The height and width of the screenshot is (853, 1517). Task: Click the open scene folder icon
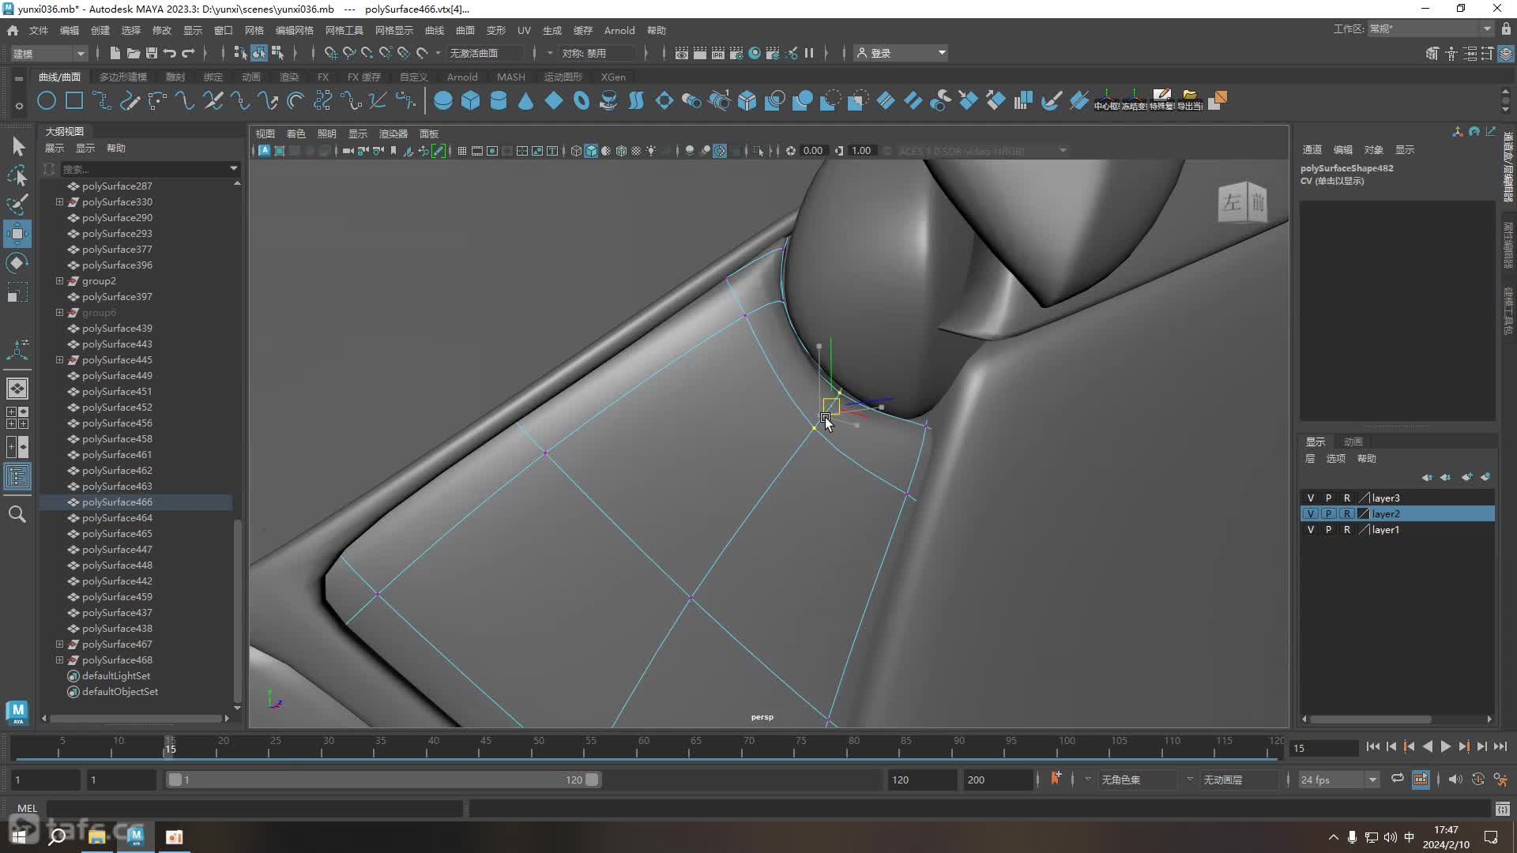click(x=133, y=53)
